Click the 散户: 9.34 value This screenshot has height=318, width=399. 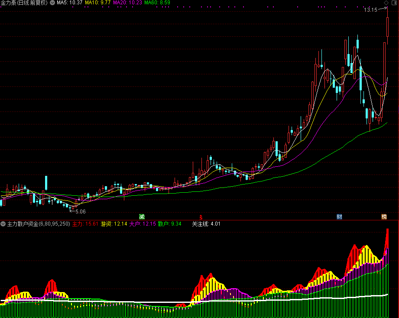tap(169, 224)
